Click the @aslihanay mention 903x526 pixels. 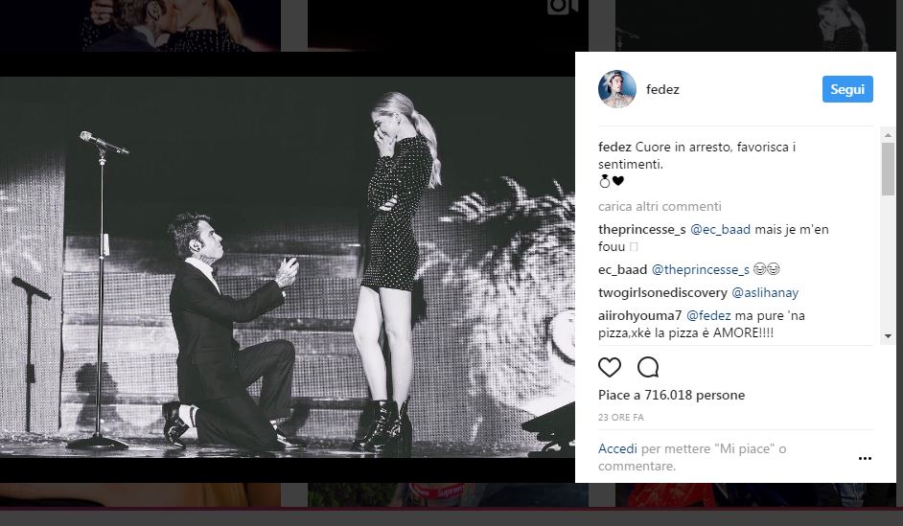(x=764, y=292)
